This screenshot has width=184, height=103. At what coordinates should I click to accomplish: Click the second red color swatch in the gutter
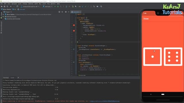pos(74,31)
